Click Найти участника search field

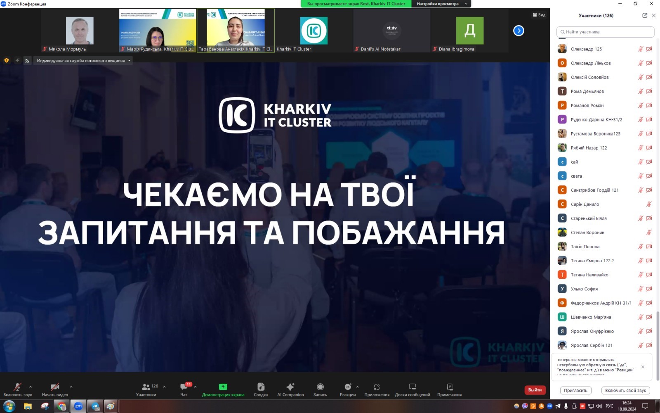tap(605, 32)
